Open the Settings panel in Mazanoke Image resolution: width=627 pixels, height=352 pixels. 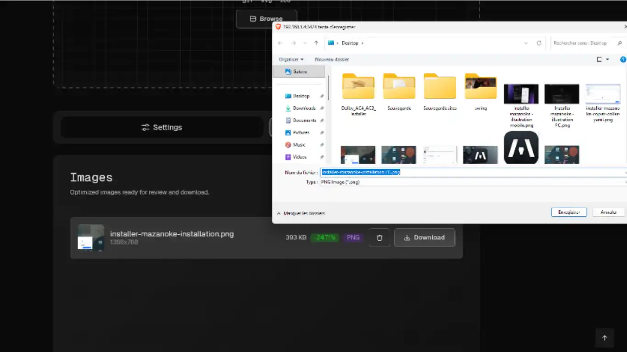(x=162, y=127)
